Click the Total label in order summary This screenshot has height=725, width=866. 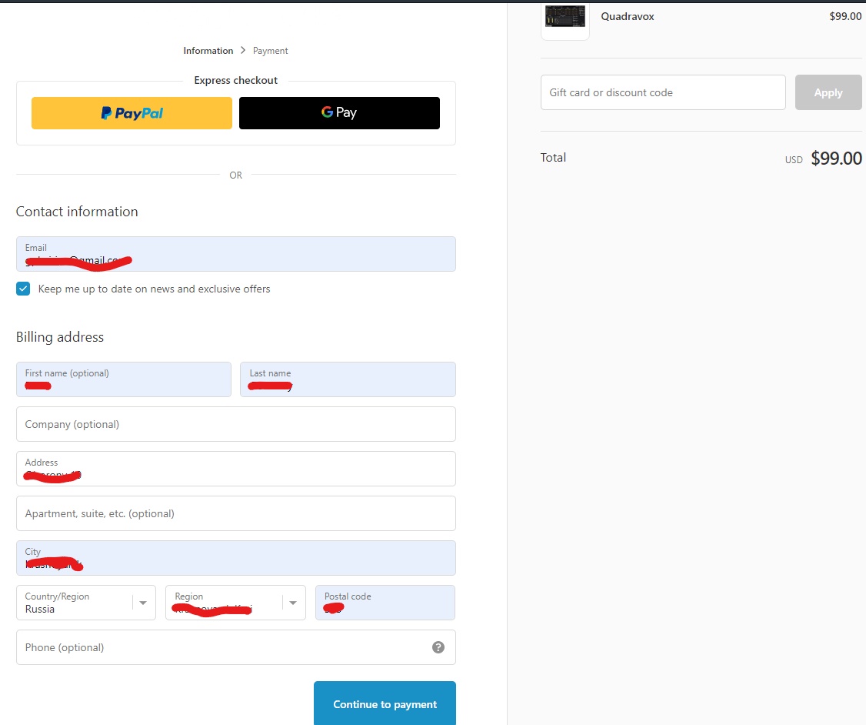553,158
